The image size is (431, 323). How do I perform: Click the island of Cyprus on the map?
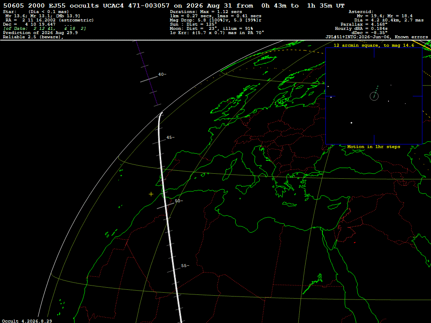click(334, 206)
